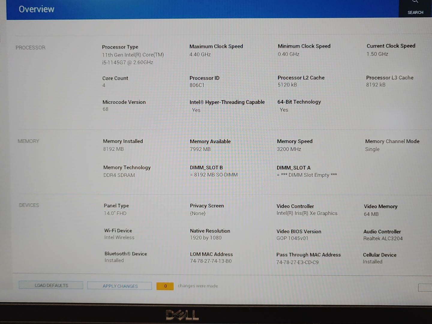
Task: Click the yellow changes counter badge
Action: coord(165,286)
